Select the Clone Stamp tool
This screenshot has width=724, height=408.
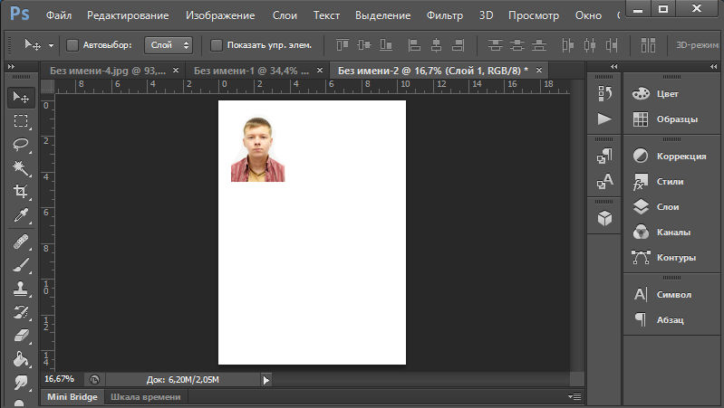point(21,289)
